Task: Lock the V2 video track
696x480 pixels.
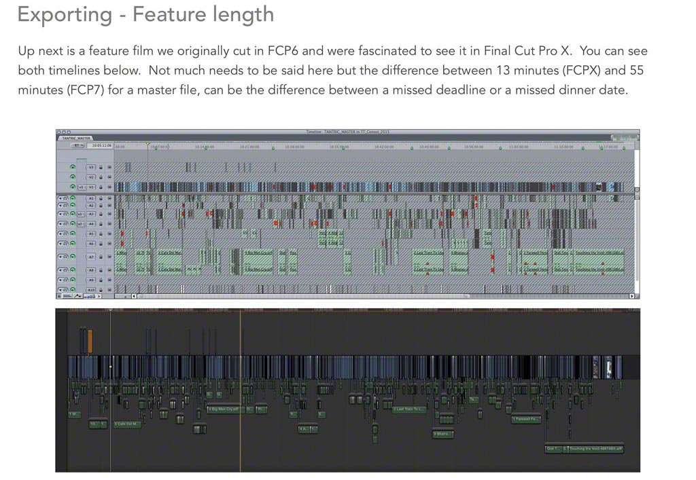Action: (101, 177)
